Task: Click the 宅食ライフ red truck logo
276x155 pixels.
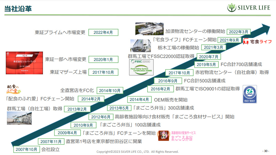Action: pyautogui.click(x=257, y=42)
